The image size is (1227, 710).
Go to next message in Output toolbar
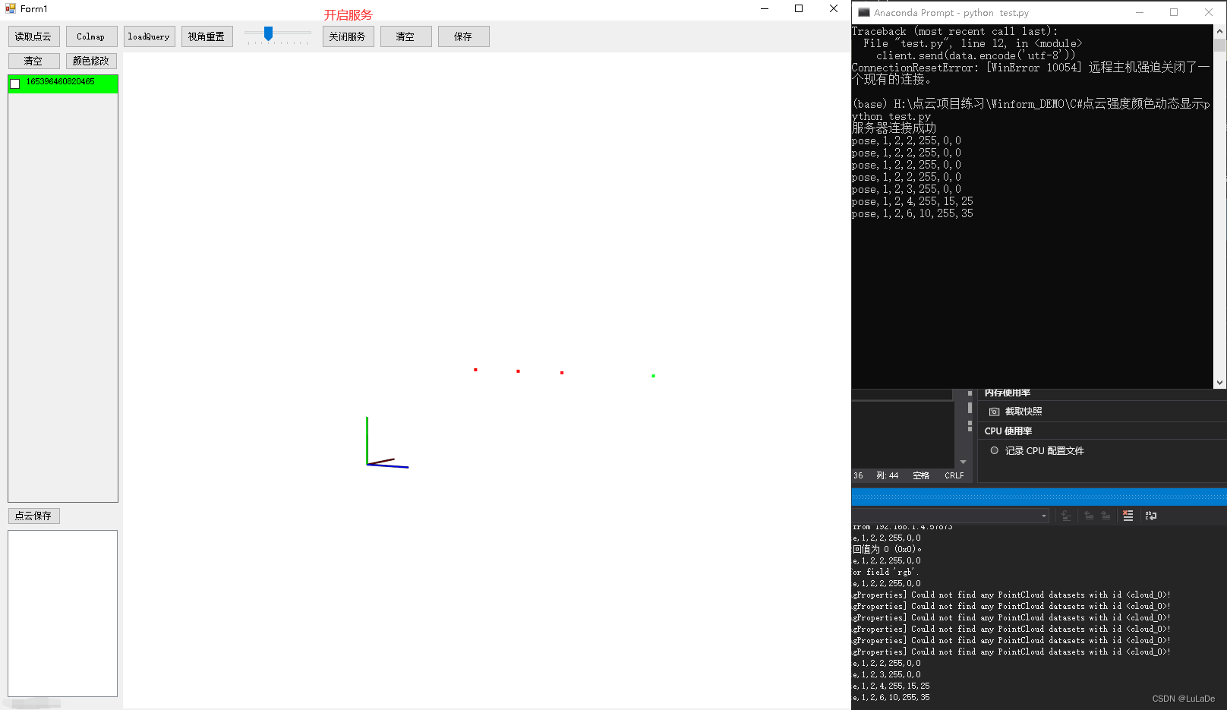point(1106,516)
